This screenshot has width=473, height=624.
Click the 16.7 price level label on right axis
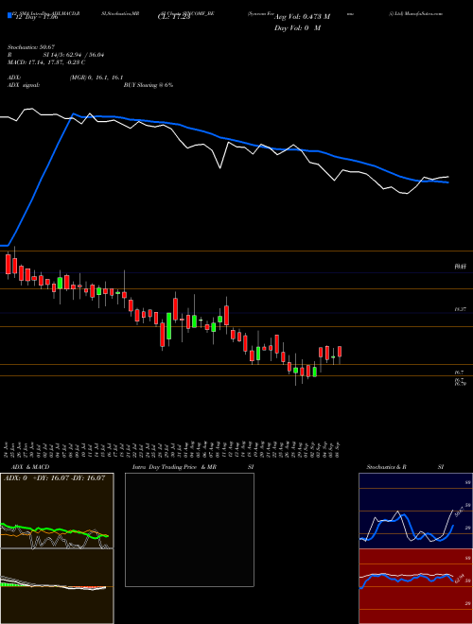coord(459,373)
